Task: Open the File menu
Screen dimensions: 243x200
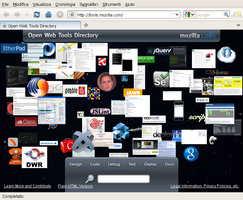Action: (x=5, y=4)
